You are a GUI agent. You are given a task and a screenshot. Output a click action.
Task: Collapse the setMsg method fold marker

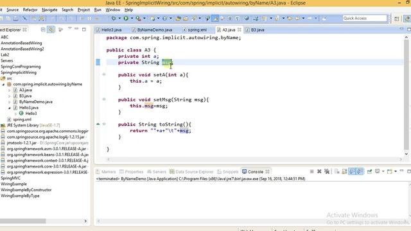click(x=104, y=99)
